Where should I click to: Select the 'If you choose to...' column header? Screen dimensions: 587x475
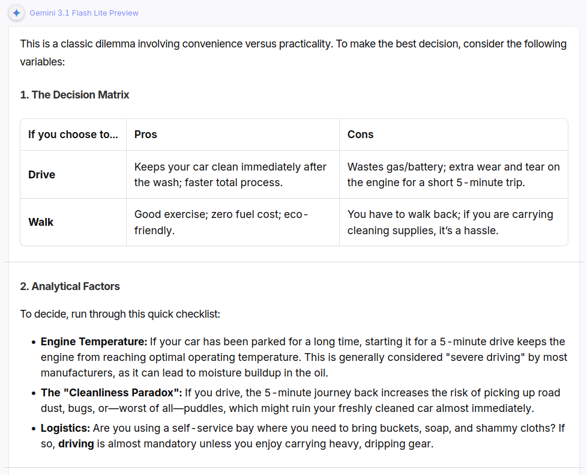[x=73, y=135]
